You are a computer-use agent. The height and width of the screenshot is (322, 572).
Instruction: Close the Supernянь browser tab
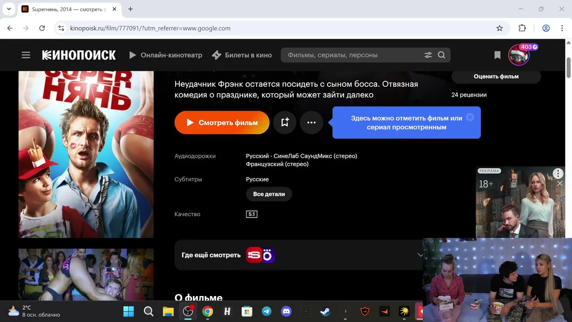(x=114, y=9)
